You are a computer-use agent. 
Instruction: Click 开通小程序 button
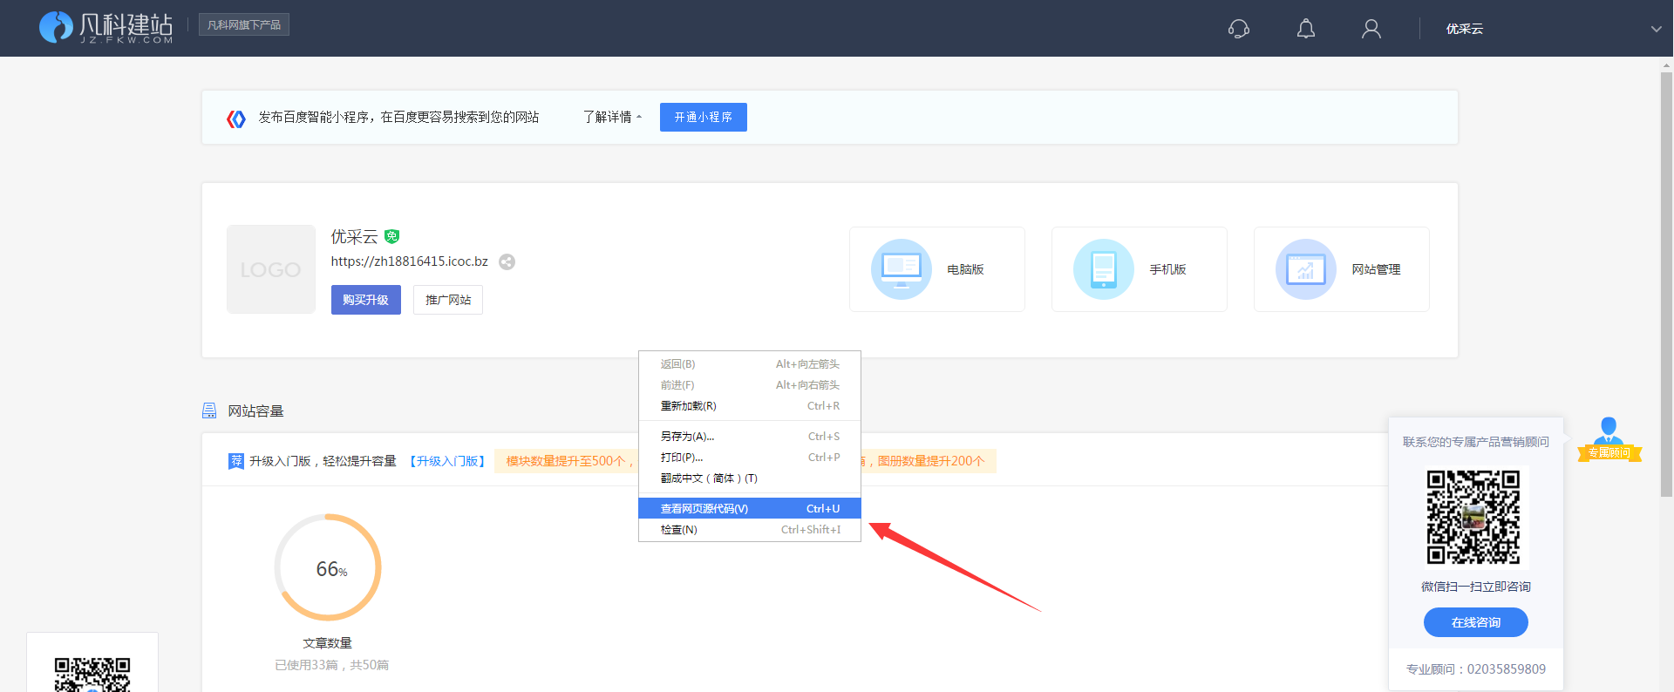pos(704,117)
